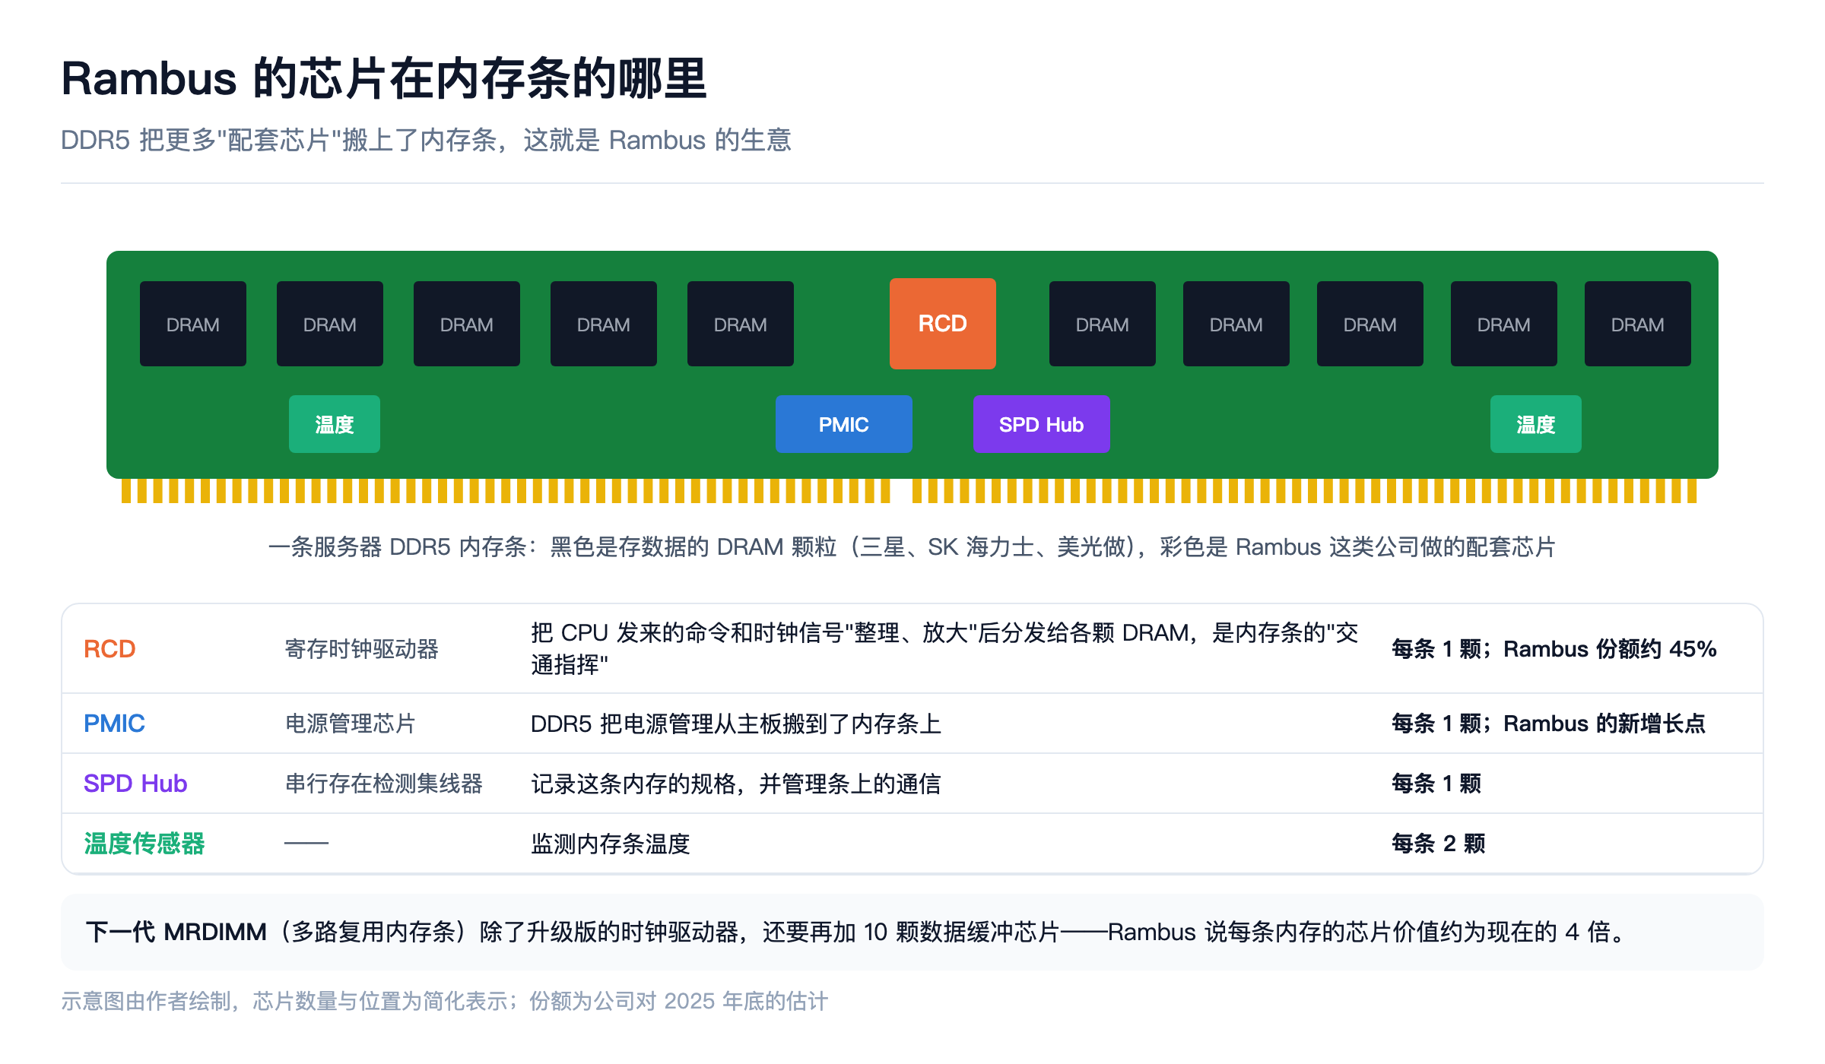Screen dimensions: 1825x1064
Task: Click the purple SPD Hub chip block
Action: pyautogui.click(x=1041, y=424)
